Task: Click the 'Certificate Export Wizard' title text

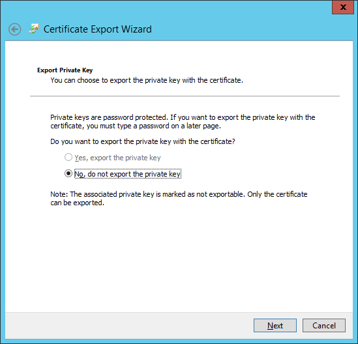Action: [98, 29]
